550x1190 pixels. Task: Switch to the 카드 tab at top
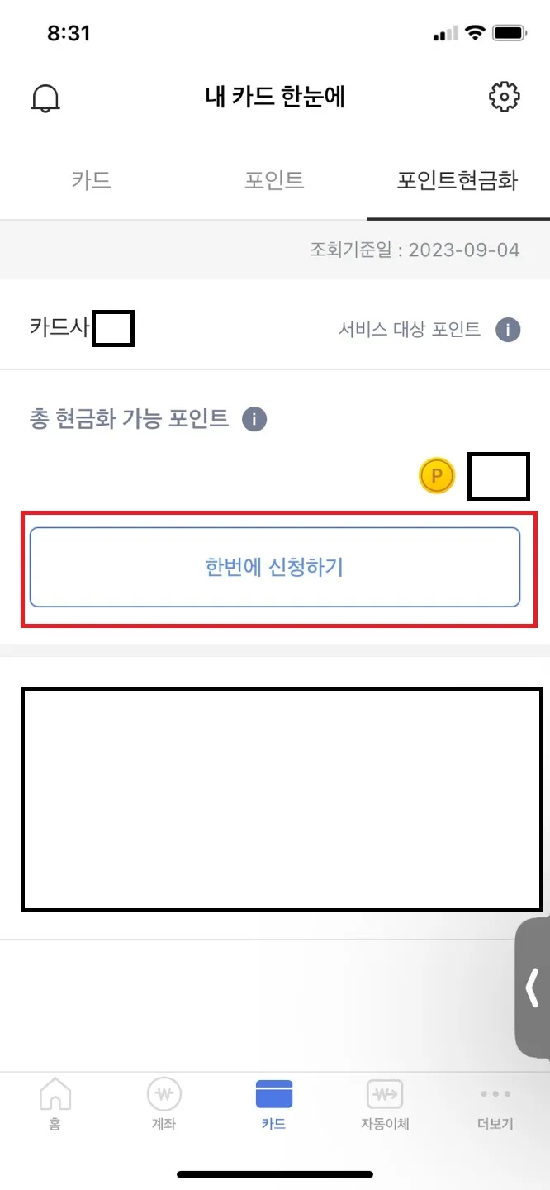[91, 180]
